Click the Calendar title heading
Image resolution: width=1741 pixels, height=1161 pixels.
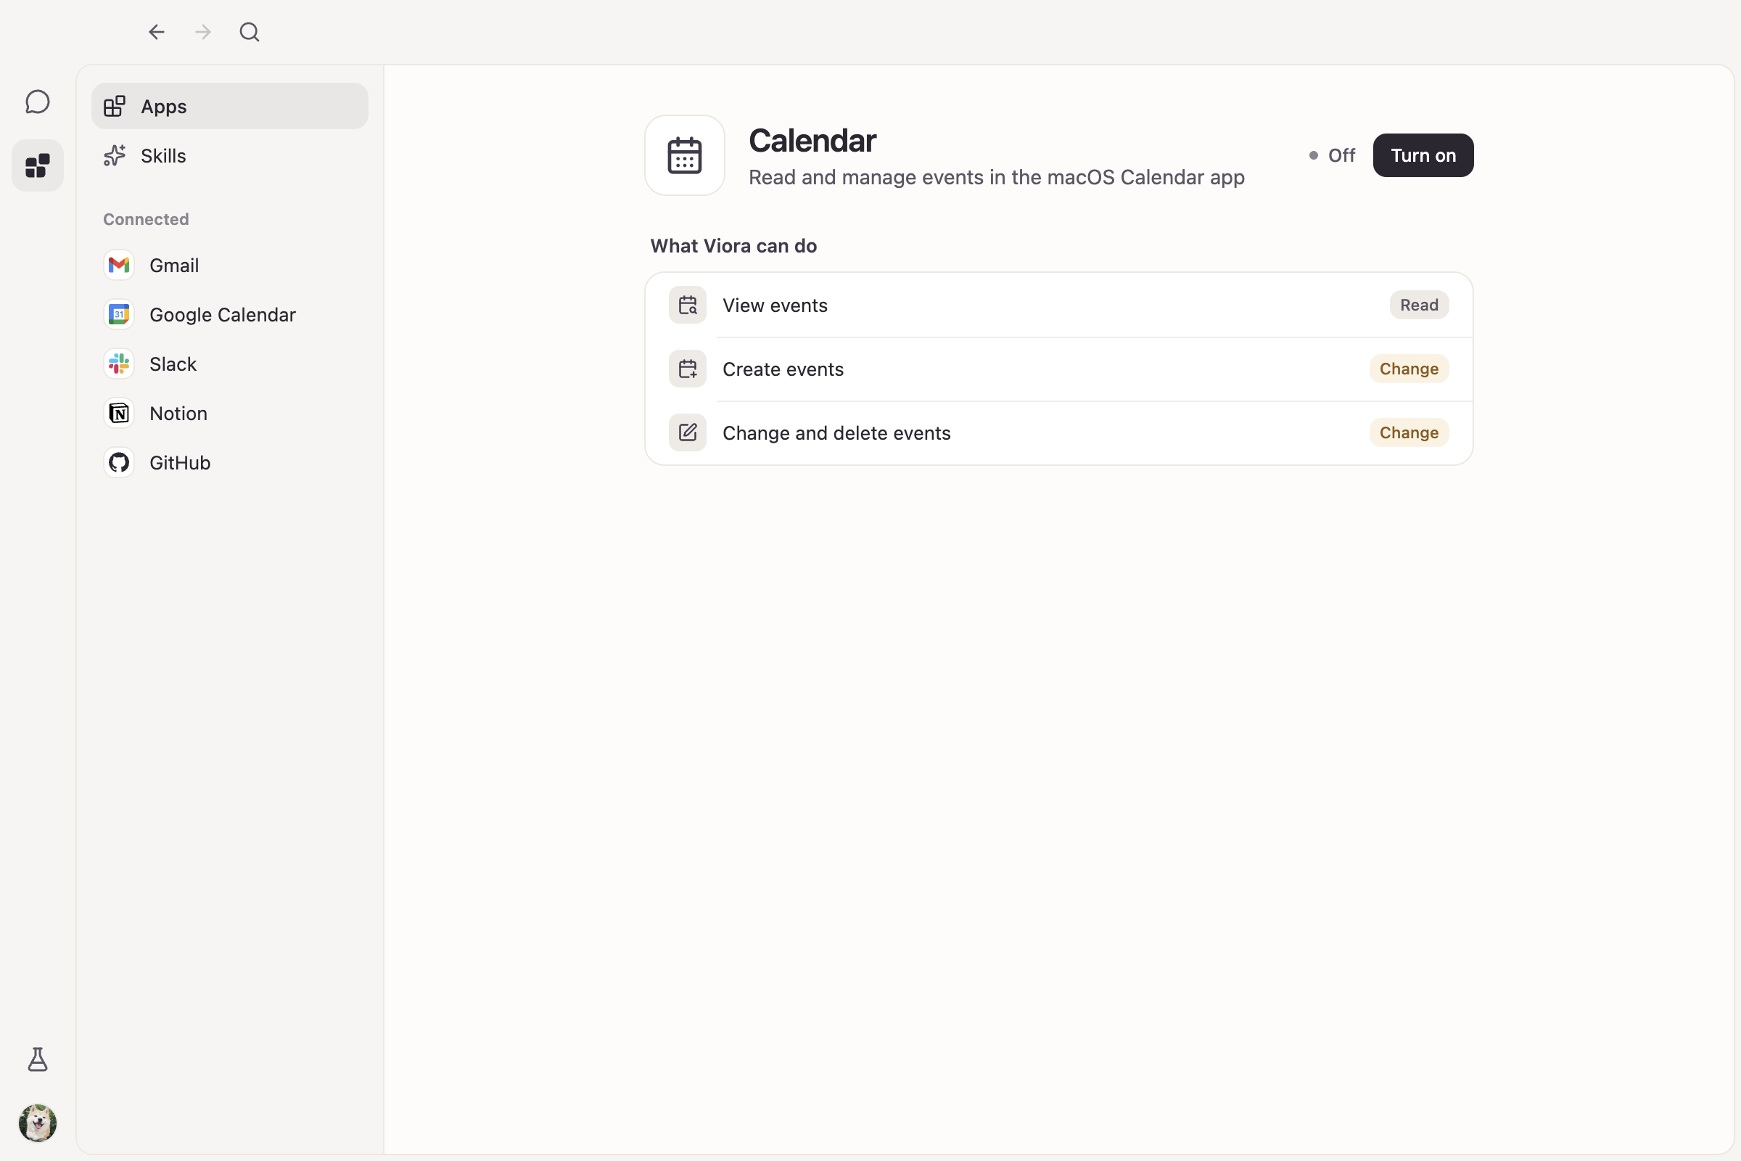point(812,141)
